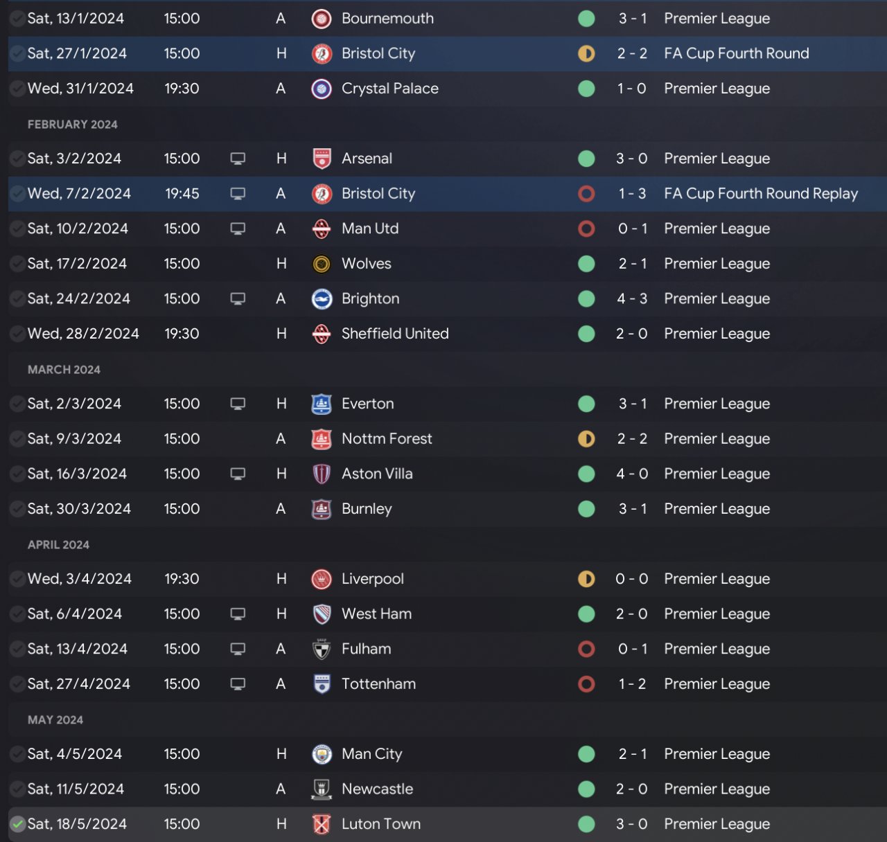Open the 4 - 3 Brighton match result
The image size is (887, 842).
pos(632,299)
